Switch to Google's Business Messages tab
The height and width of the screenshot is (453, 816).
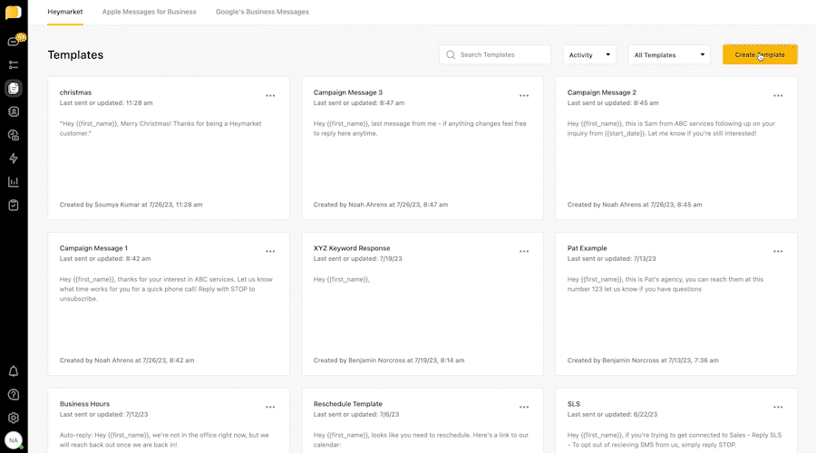[x=262, y=12]
